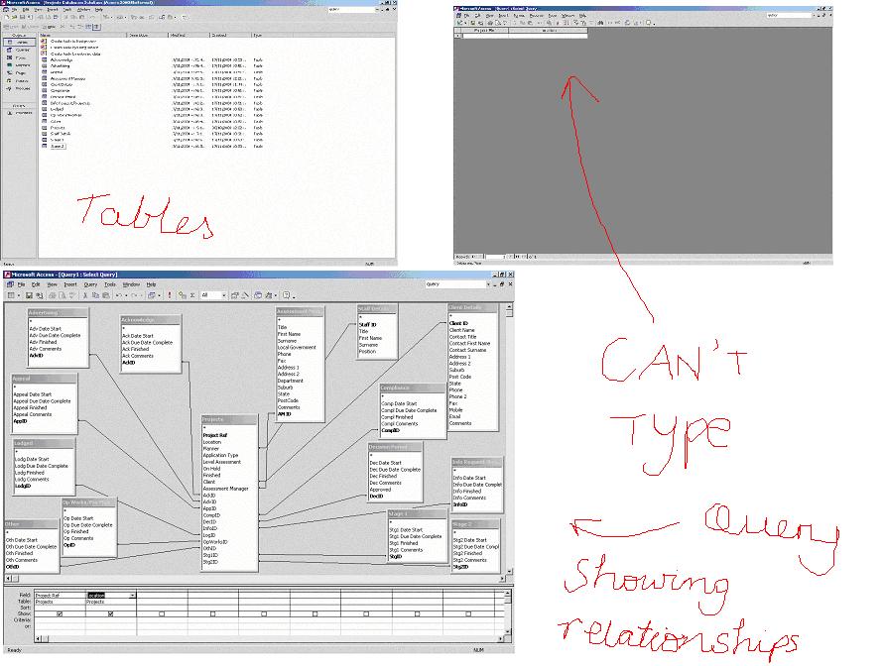Click Staff ID in Staff Details table
This screenshot has width=884, height=666.
[x=367, y=325]
